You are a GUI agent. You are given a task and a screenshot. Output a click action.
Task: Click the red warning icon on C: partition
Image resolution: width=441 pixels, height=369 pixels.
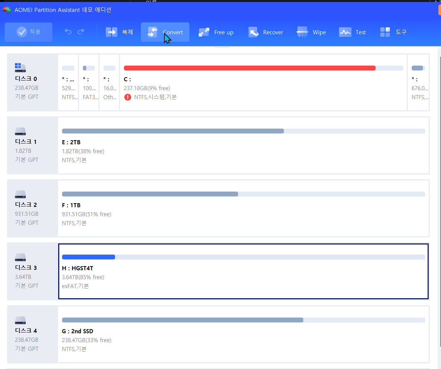[x=128, y=97]
